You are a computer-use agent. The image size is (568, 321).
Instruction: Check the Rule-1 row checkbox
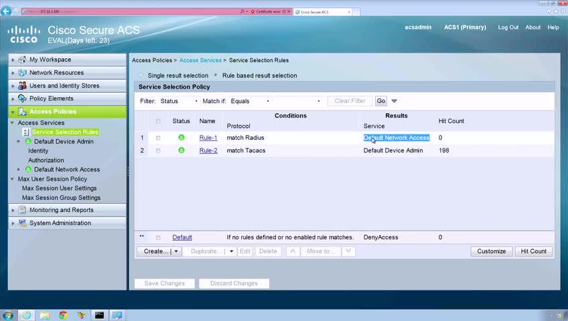pos(158,138)
